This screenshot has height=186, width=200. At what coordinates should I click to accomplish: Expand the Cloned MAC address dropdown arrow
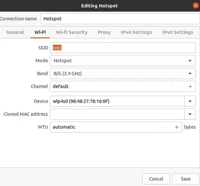190,114
